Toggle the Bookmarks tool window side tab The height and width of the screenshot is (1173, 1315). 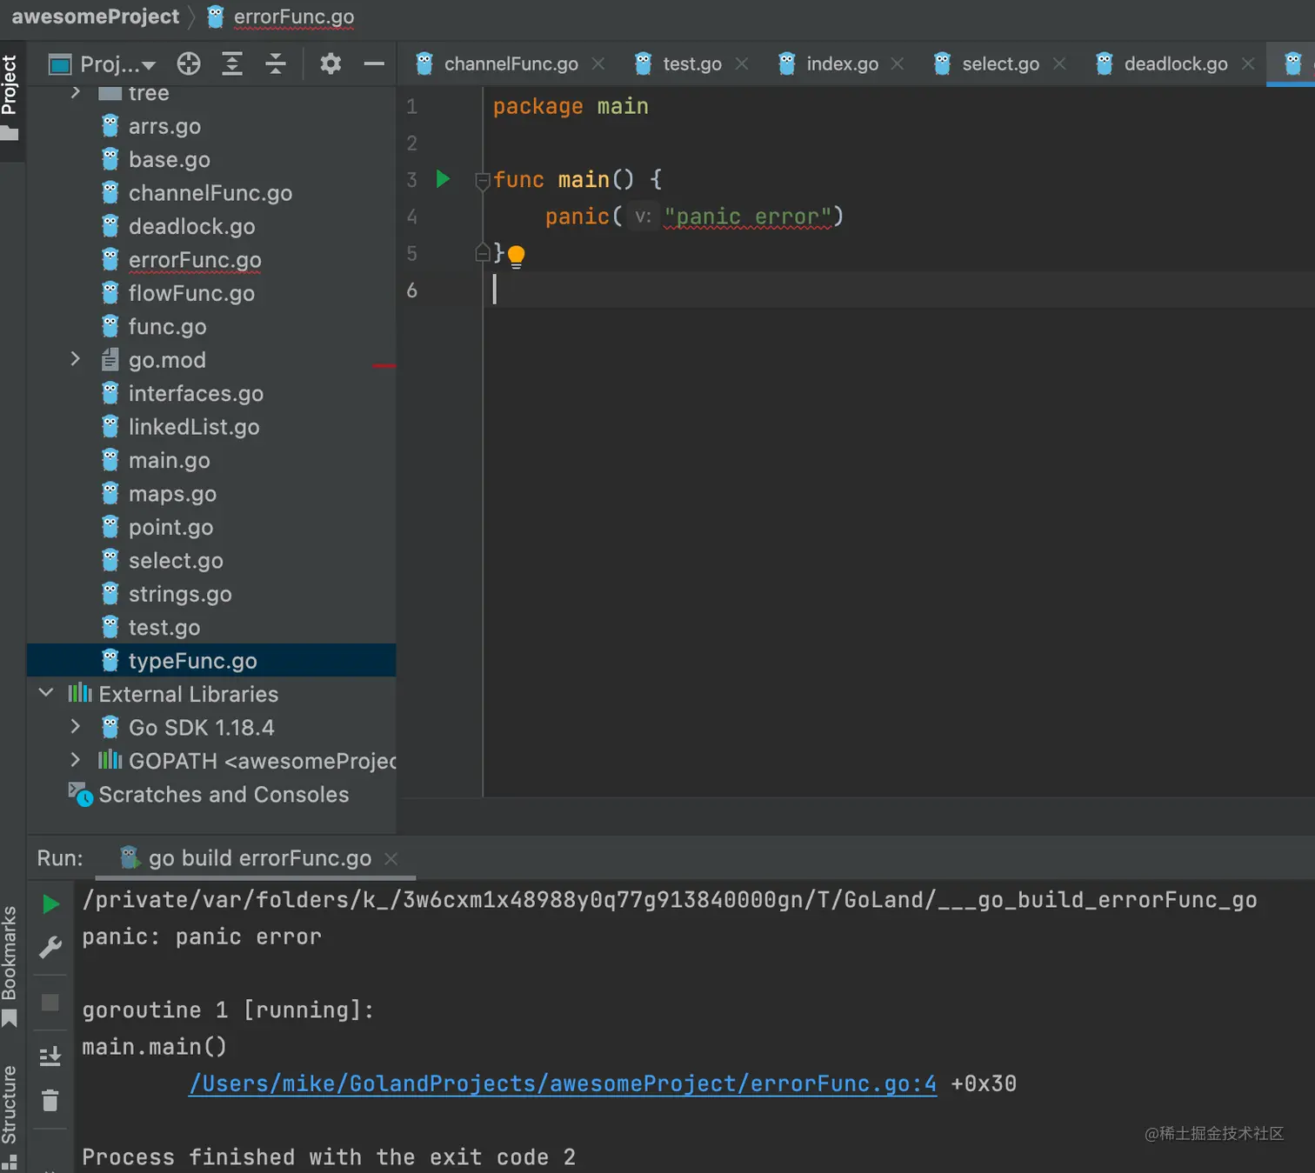10,965
